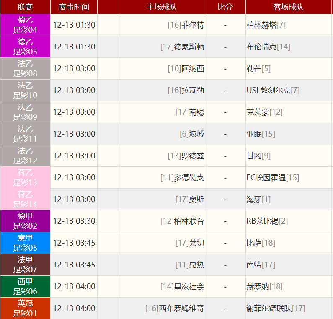Open away team 克莱蒙[12]
Screen dimensions: 333x319
[x=264, y=112]
